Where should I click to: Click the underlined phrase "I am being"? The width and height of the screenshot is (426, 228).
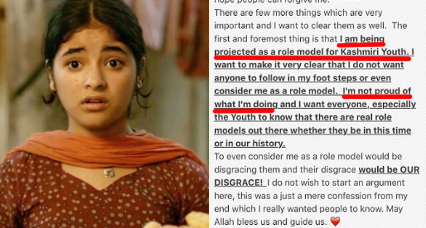tap(362, 39)
